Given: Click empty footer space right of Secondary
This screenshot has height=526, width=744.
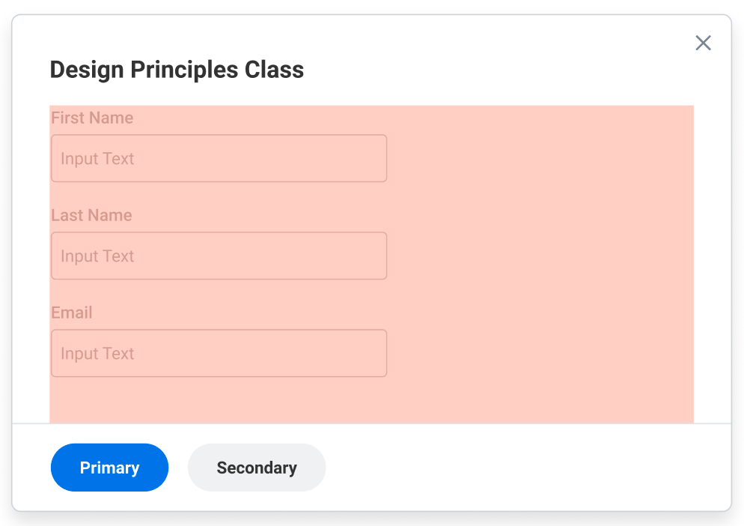Looking at the screenshot, I should (x=524, y=468).
